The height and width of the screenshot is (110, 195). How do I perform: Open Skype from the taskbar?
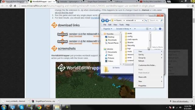pos(22,107)
